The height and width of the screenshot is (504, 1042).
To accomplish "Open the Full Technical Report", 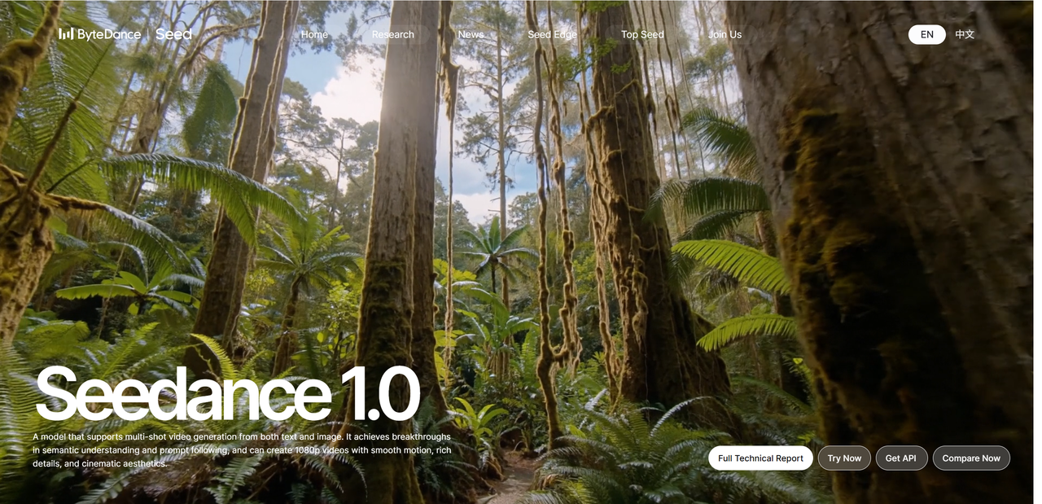I will [x=760, y=458].
